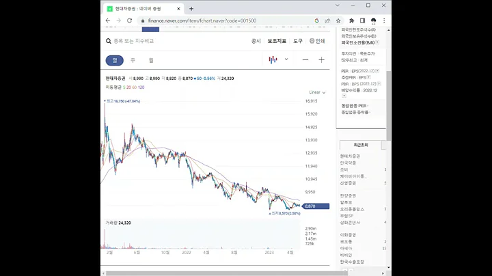Open 비비안 in recent list

346,256
